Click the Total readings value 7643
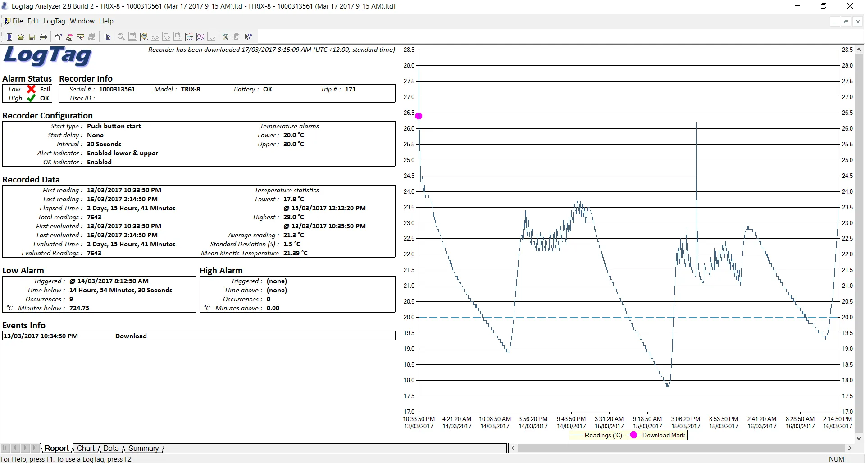This screenshot has width=865, height=463. (x=94, y=217)
